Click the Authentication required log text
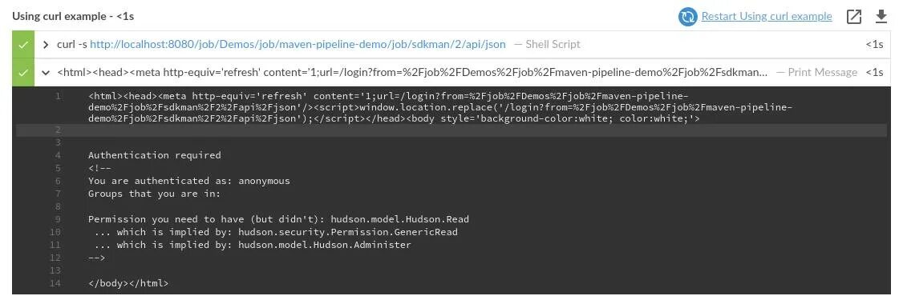The image size is (903, 308). (x=154, y=155)
